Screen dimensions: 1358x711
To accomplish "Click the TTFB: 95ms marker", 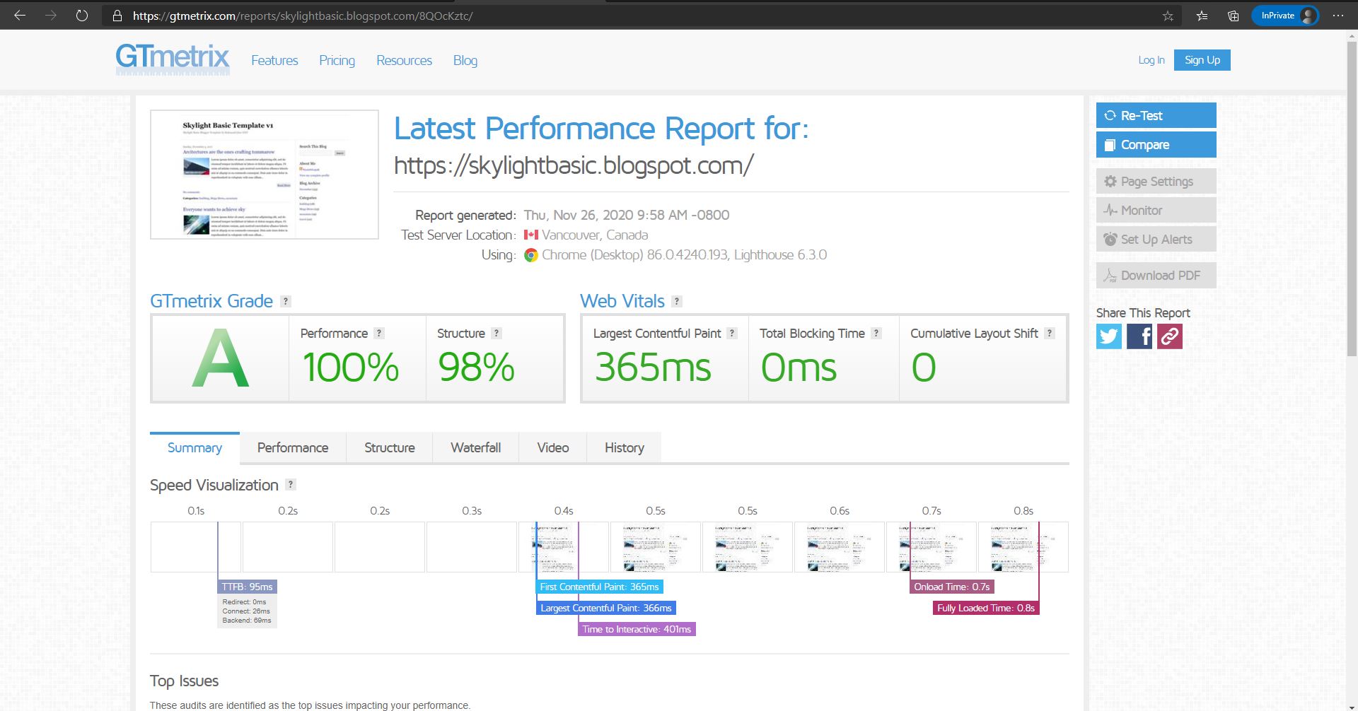I will [x=247, y=587].
